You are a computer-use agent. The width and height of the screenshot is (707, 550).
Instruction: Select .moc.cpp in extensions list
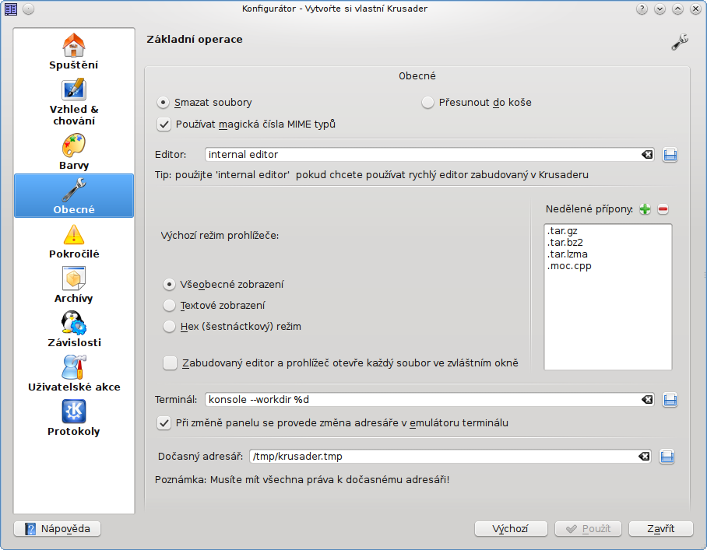click(x=569, y=266)
